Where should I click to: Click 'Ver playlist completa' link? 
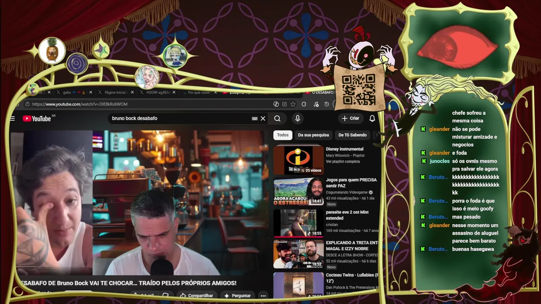click(343, 162)
